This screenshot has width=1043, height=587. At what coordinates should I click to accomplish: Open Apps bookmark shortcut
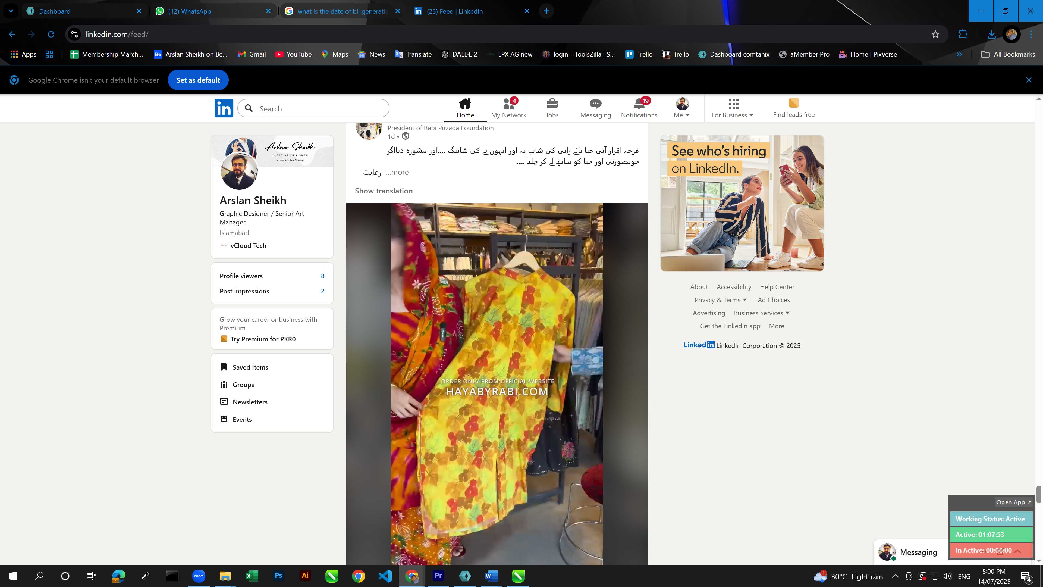click(x=23, y=54)
